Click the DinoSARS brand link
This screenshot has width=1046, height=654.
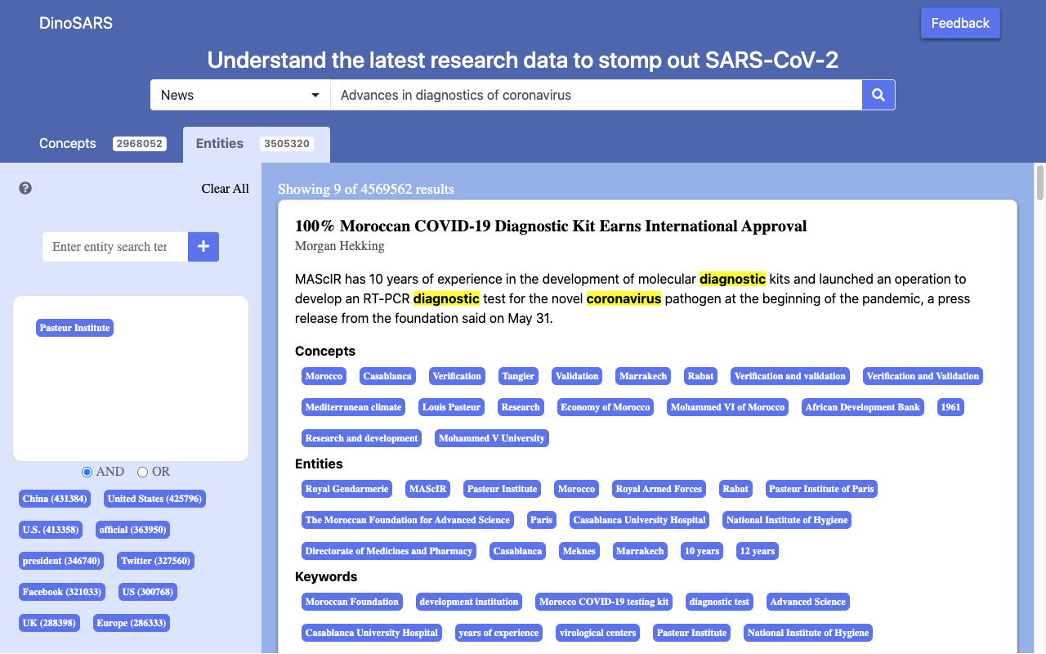click(76, 23)
